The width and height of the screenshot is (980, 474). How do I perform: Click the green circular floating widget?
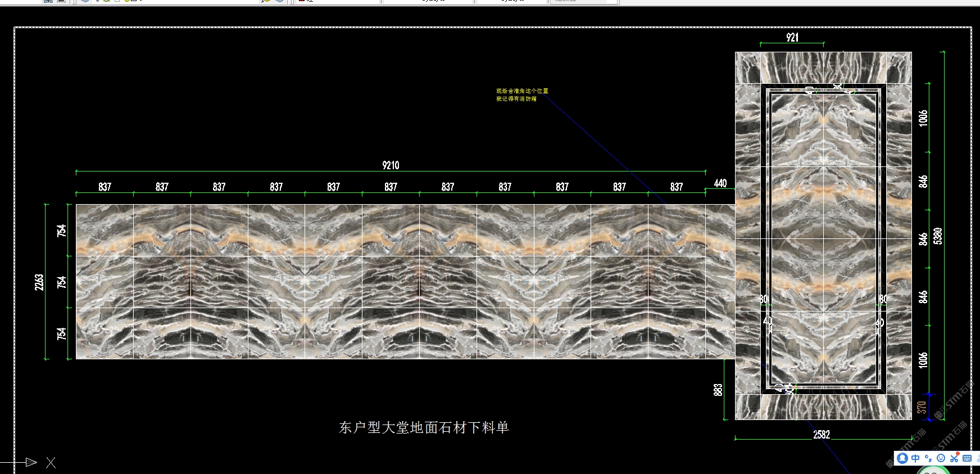[933, 471]
